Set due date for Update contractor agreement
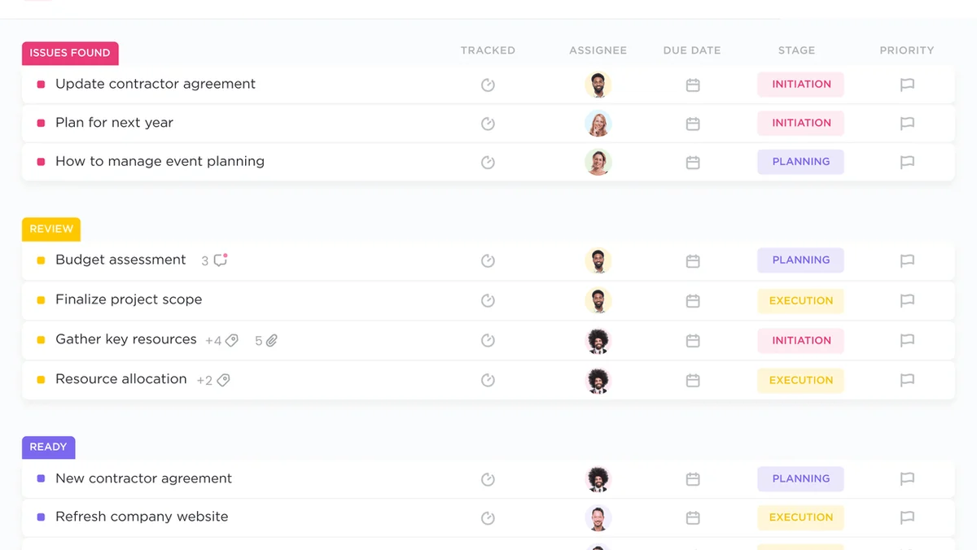This screenshot has width=977, height=550. (693, 85)
